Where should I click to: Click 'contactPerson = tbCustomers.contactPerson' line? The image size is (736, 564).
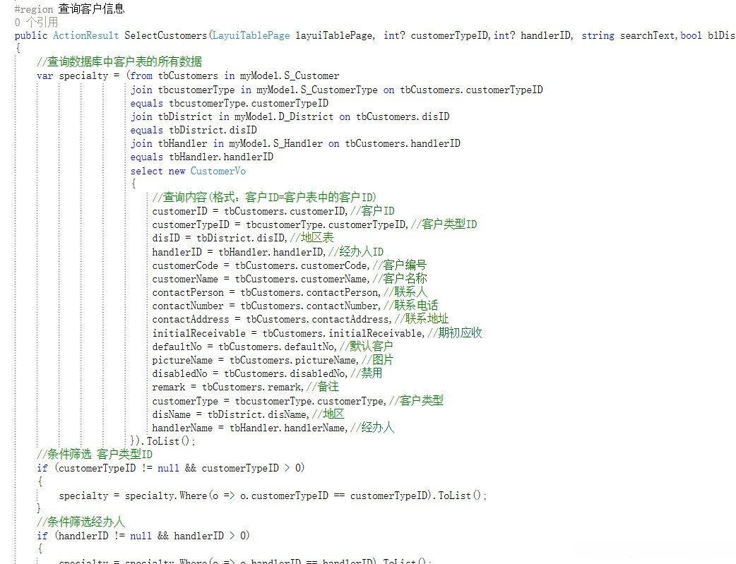pyautogui.click(x=266, y=292)
